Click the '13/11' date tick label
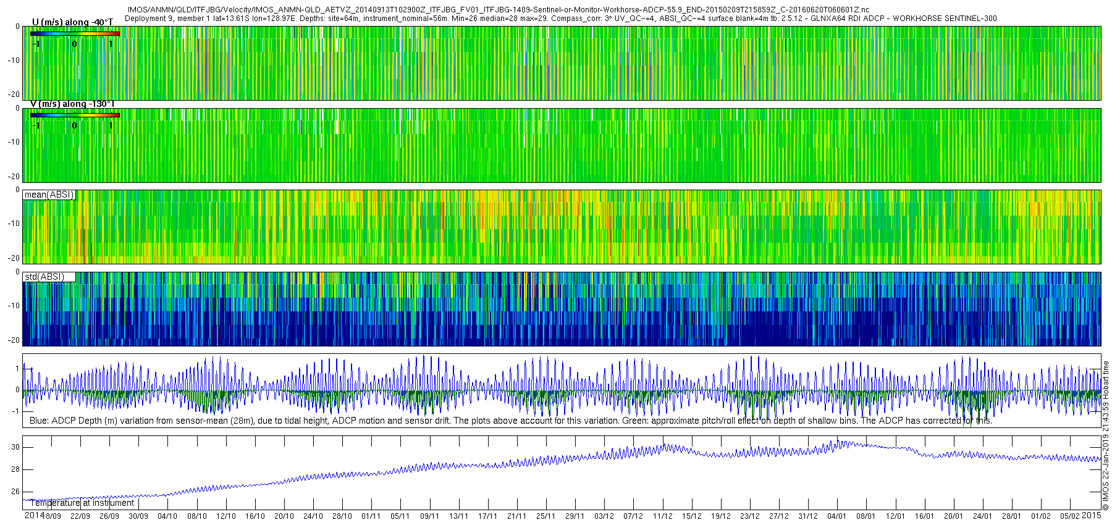 tap(459, 516)
